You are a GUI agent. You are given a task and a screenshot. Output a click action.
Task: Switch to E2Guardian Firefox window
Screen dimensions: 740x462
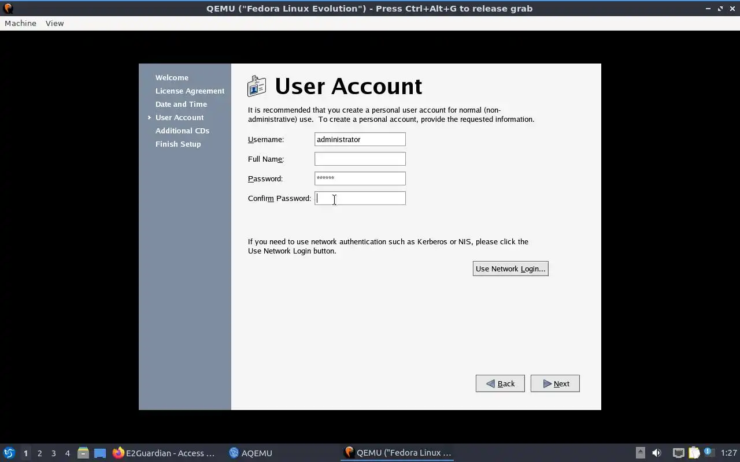point(164,453)
